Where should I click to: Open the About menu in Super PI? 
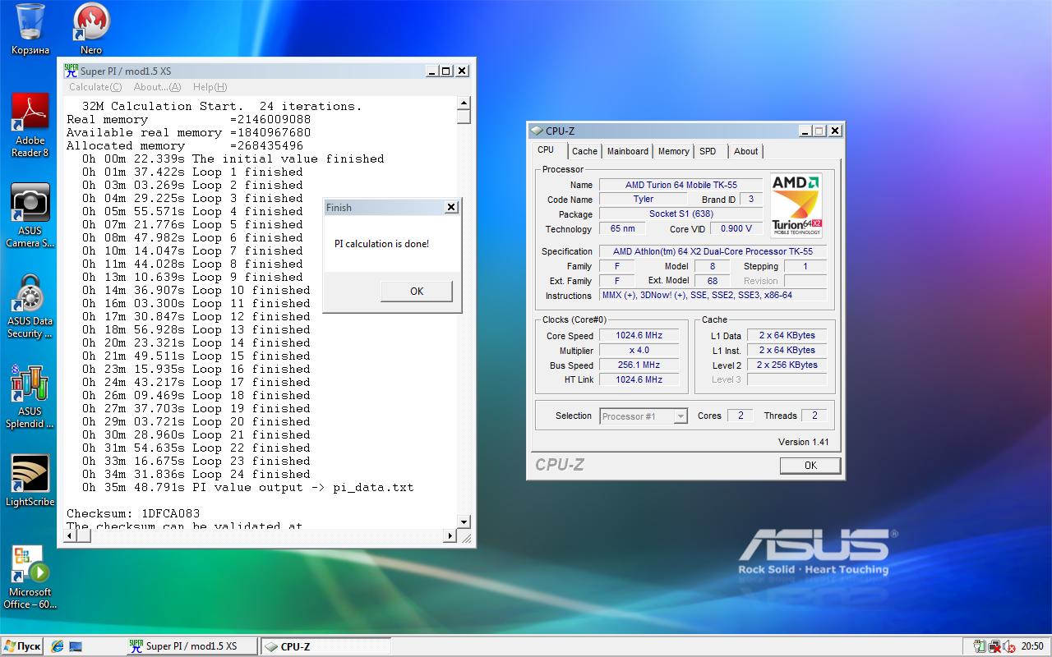coord(157,87)
